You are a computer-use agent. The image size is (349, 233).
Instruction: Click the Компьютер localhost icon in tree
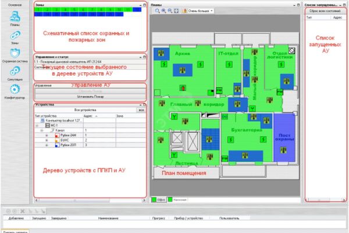[x=42, y=121]
